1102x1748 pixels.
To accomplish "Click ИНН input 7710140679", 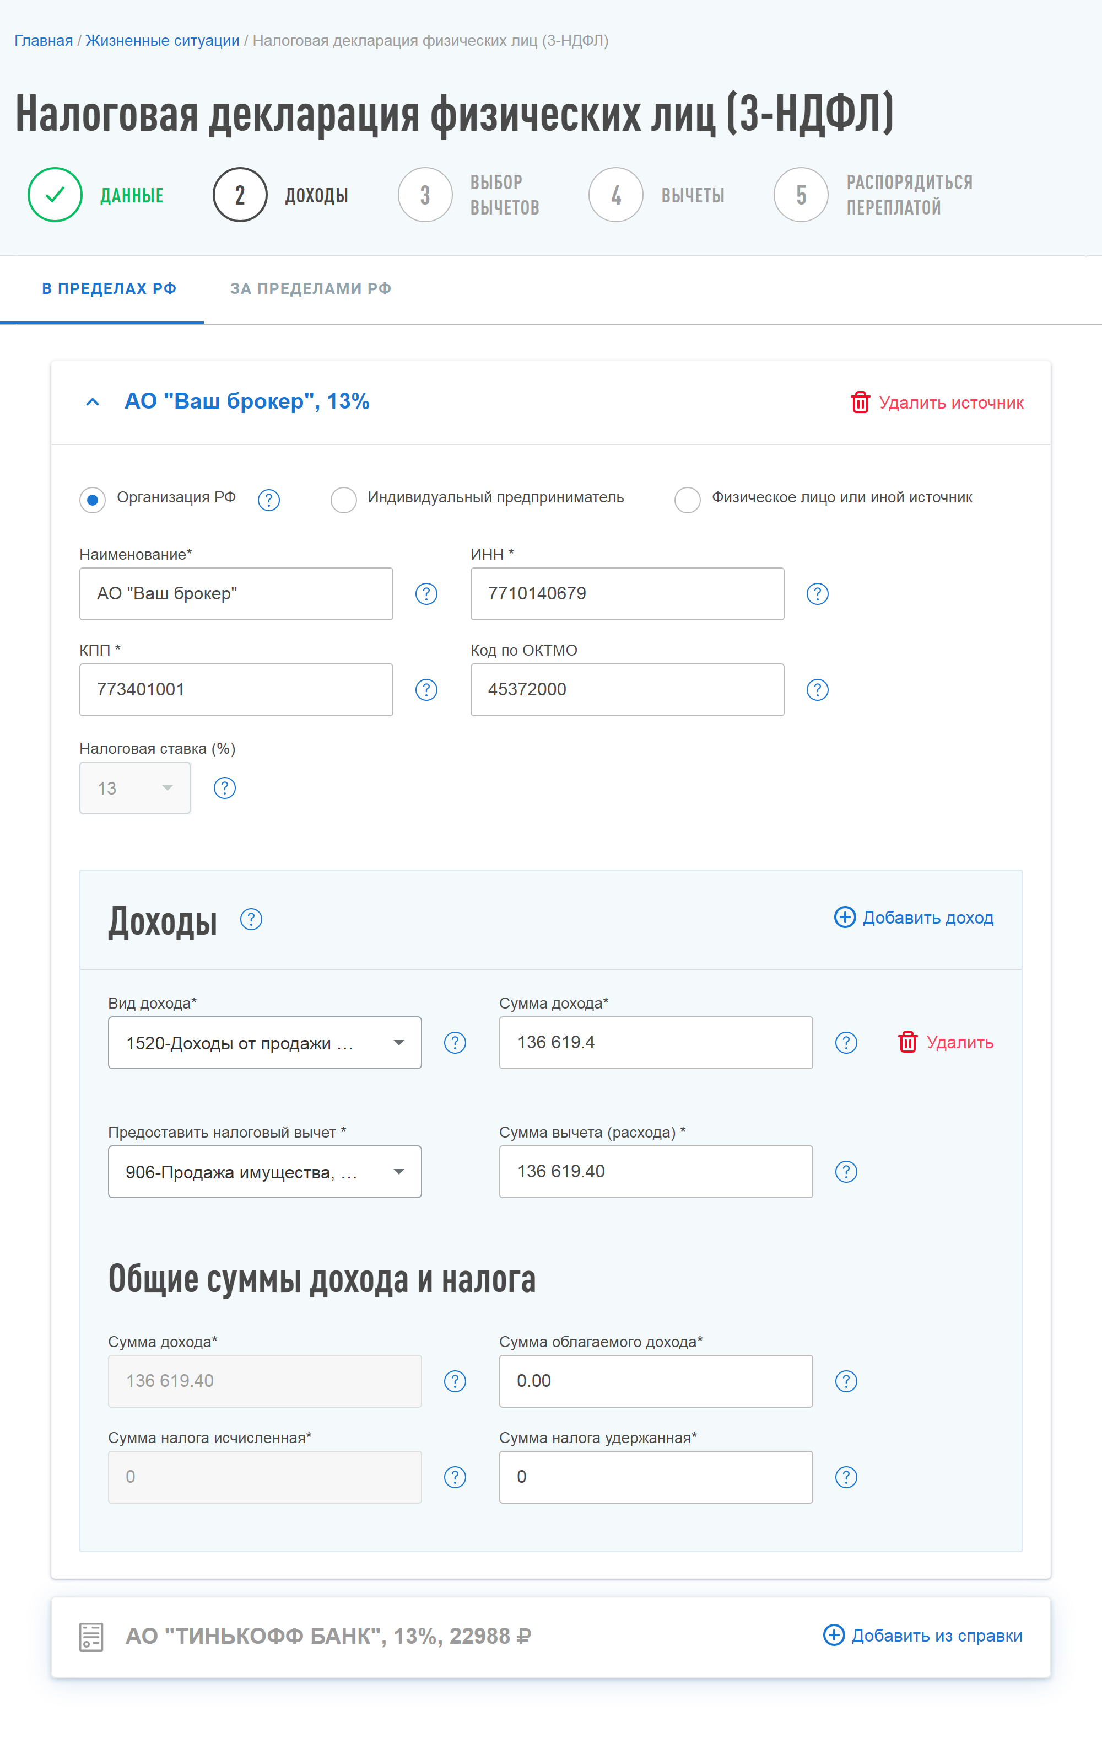I will [x=627, y=594].
